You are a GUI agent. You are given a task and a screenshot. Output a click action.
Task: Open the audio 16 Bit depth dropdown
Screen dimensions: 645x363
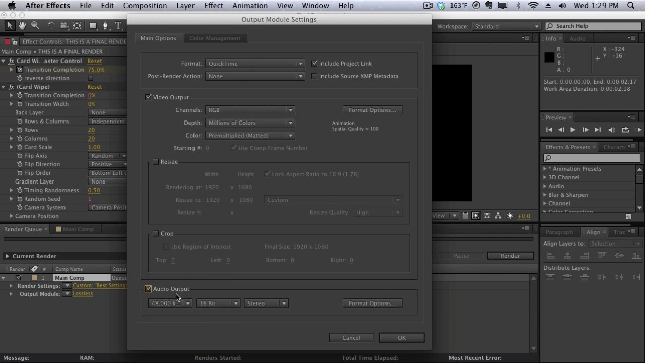pyautogui.click(x=218, y=303)
